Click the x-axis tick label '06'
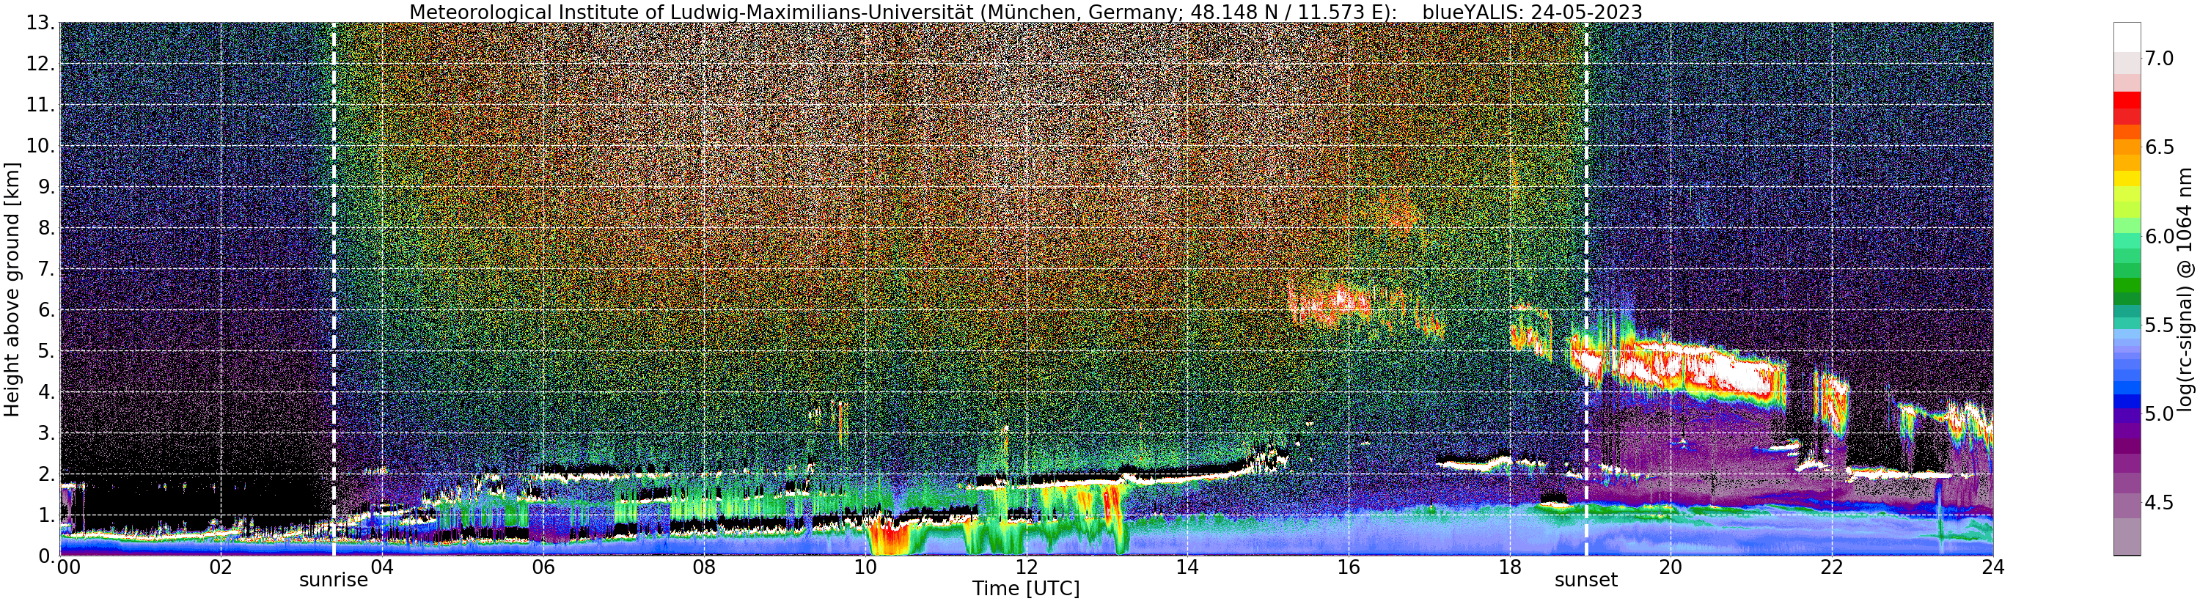Screen dimensions: 2211x604 [543, 567]
